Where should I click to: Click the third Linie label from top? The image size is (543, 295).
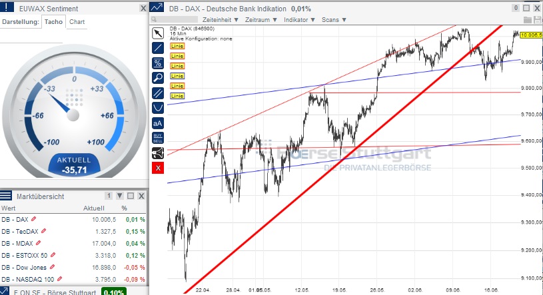pyautogui.click(x=177, y=66)
